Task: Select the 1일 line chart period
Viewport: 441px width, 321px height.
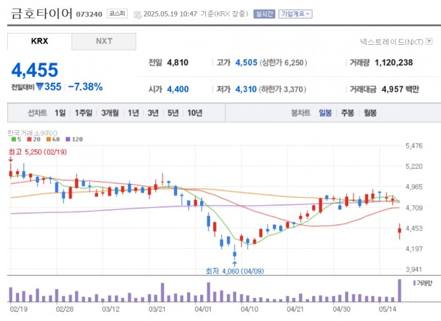Action: pos(61,113)
